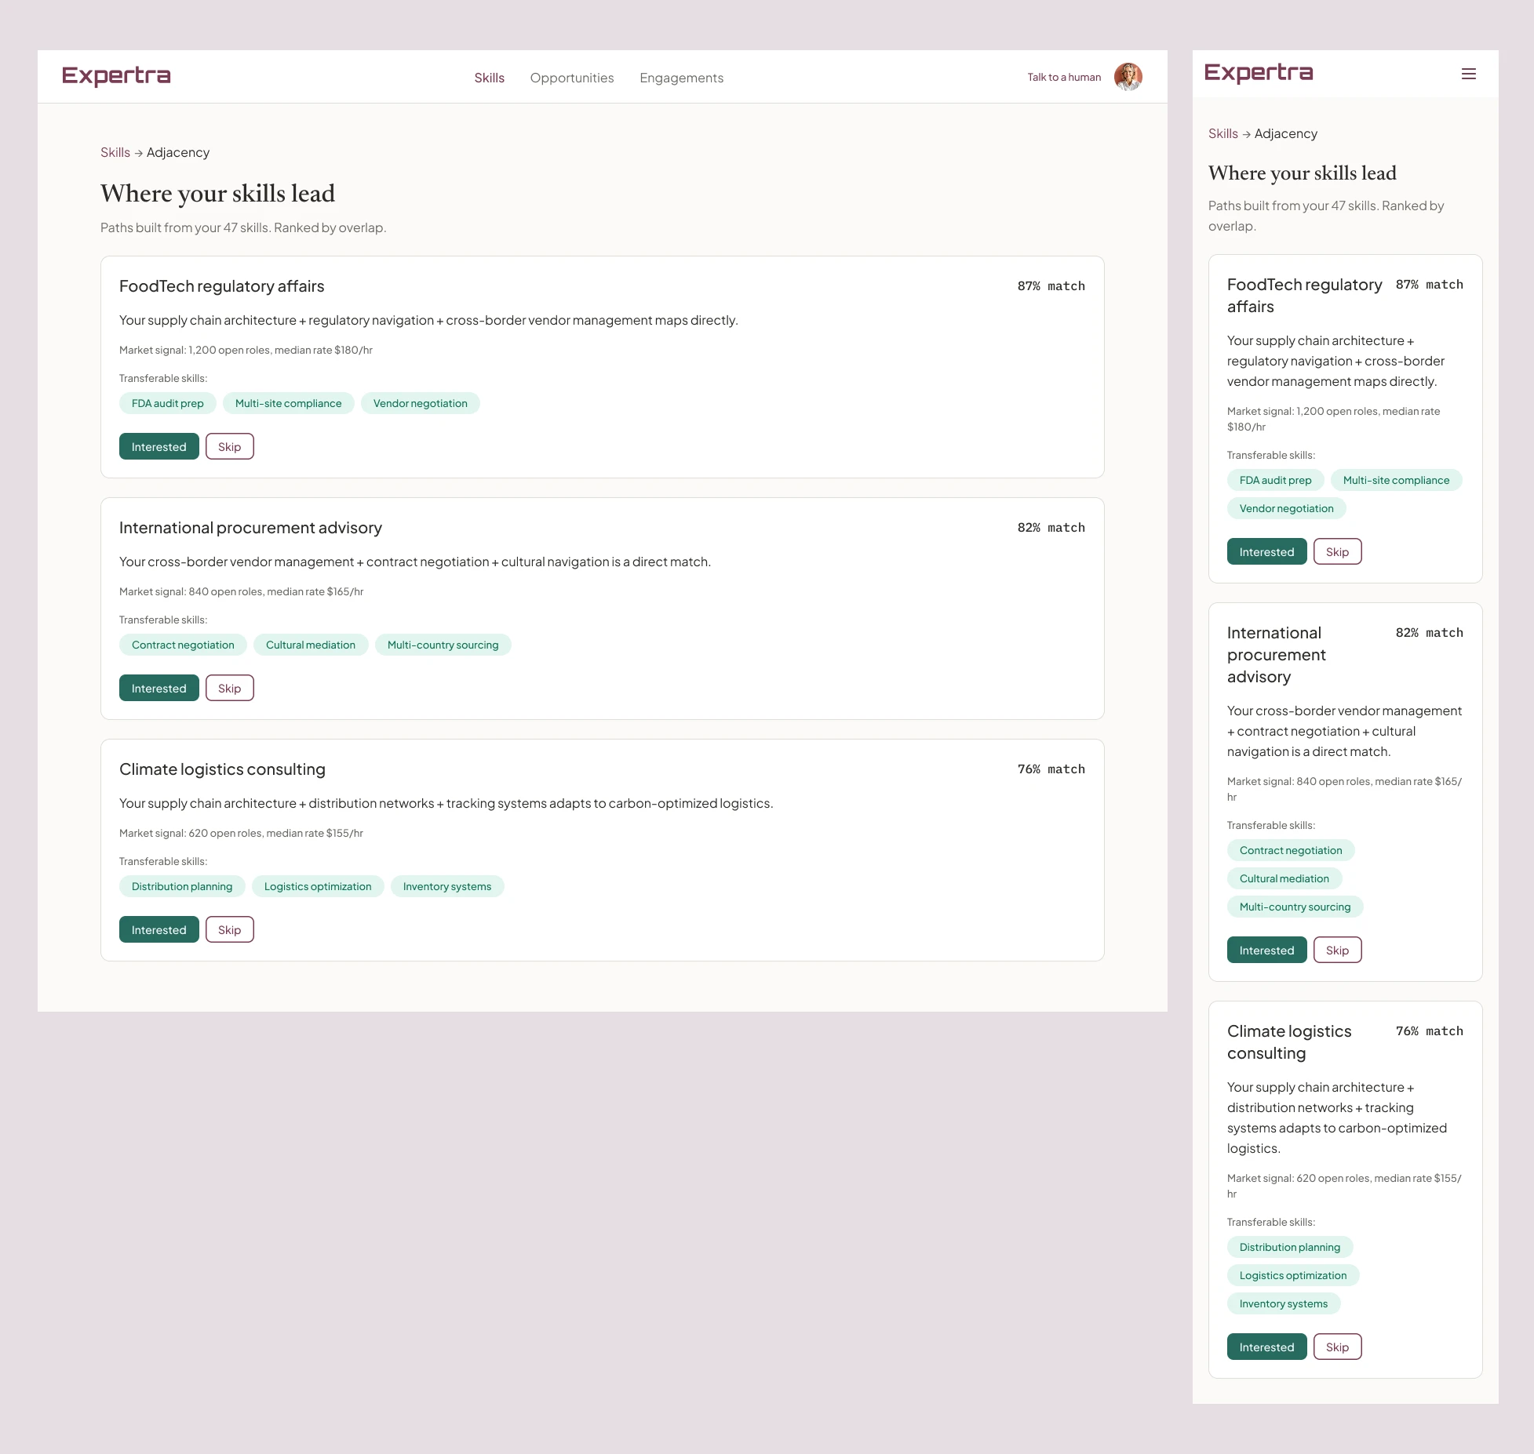Click the user avatar photo
This screenshot has height=1454, width=1534.
point(1128,77)
